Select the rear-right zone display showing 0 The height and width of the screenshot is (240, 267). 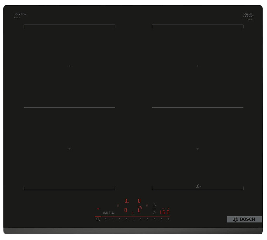139,201
